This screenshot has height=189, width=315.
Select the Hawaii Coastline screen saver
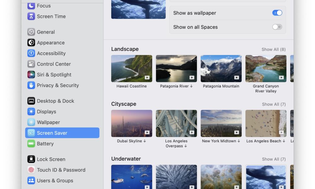point(132,68)
